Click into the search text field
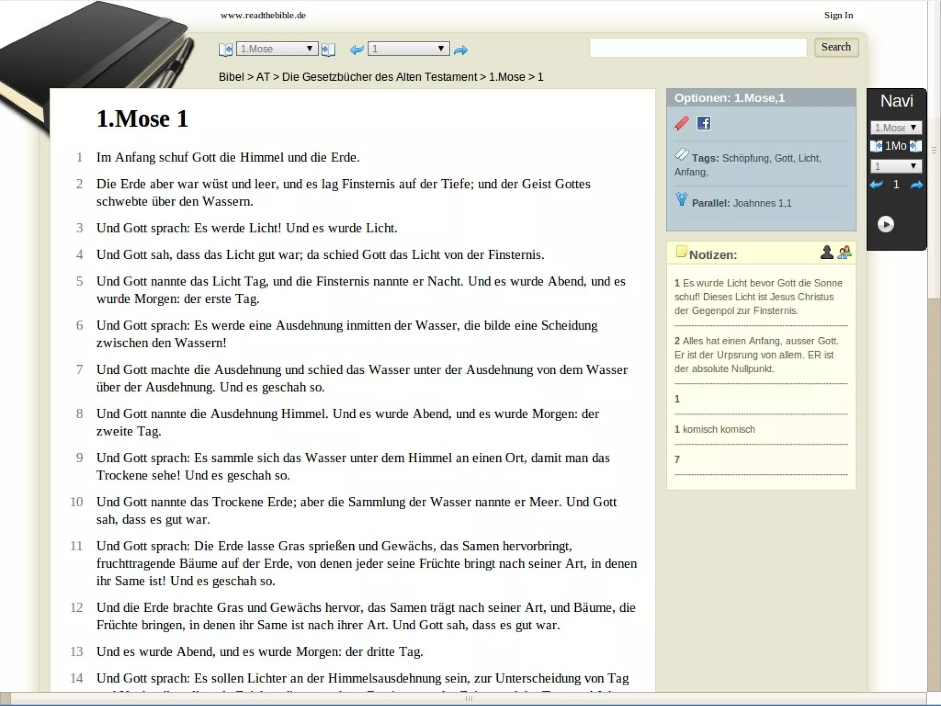This screenshot has height=706, width=941. point(697,48)
